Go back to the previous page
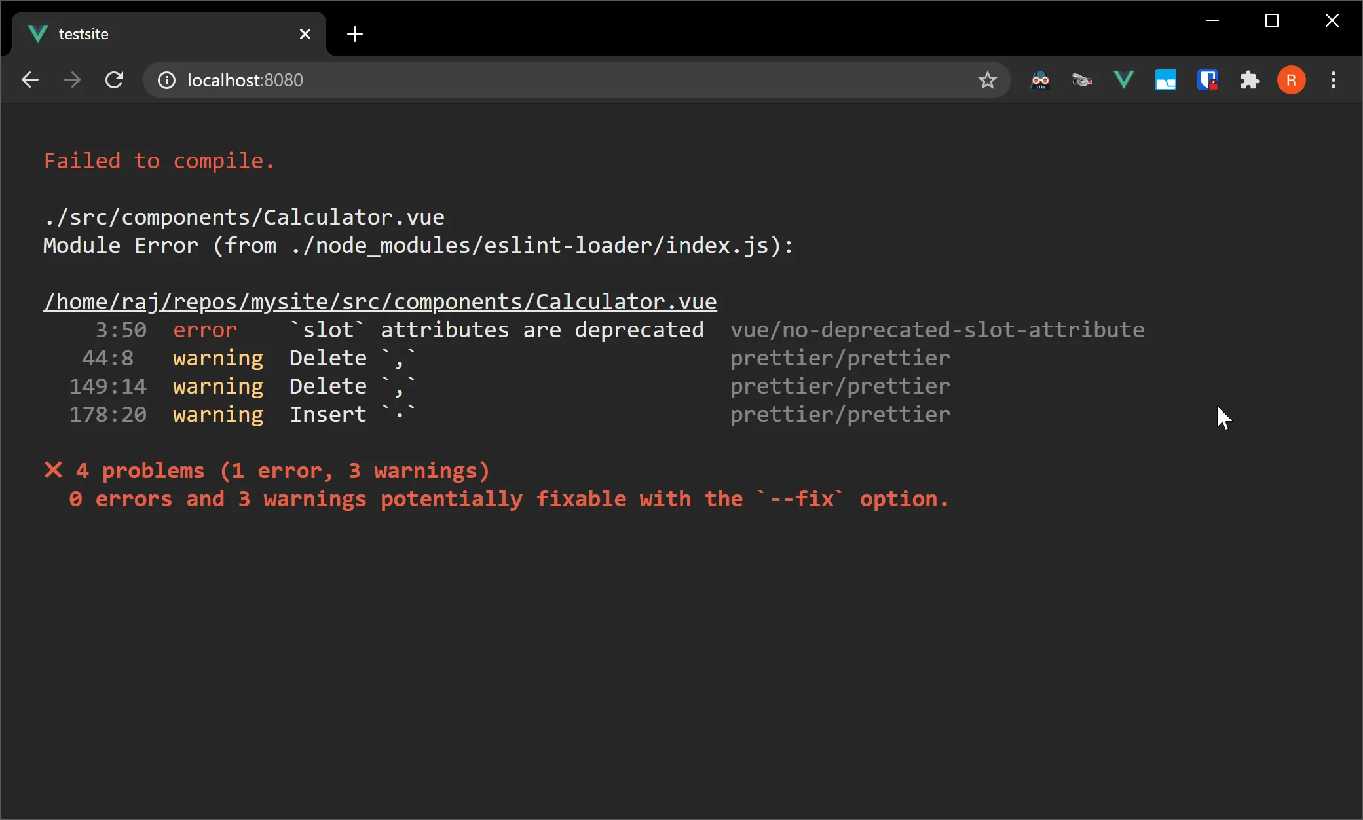 [30, 81]
